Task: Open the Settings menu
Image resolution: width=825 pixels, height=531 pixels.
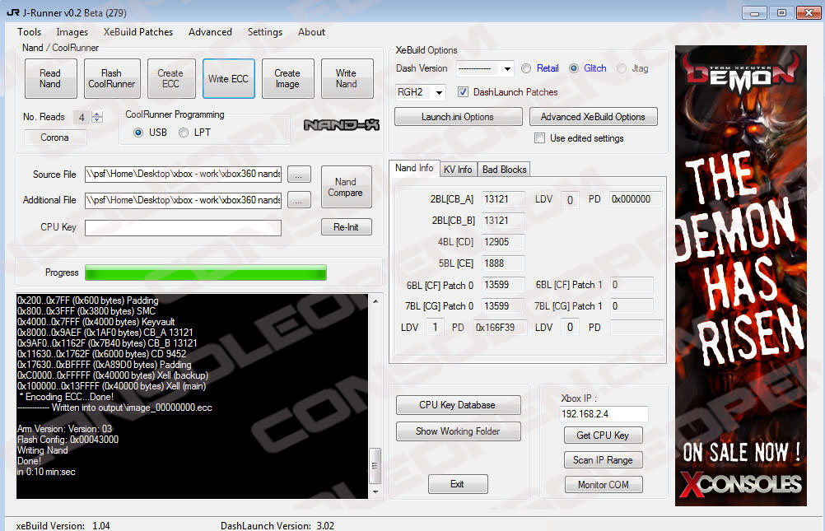Action: [x=265, y=32]
